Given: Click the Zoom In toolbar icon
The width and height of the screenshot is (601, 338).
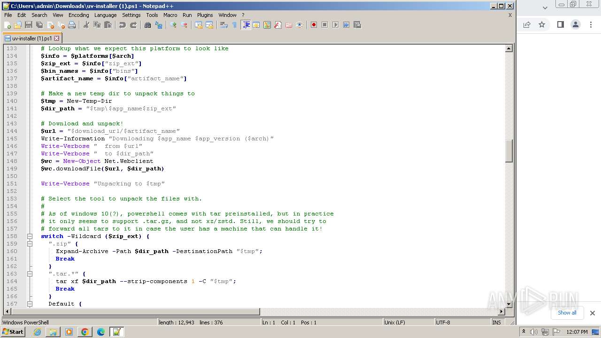Looking at the screenshot, I should [x=173, y=25].
